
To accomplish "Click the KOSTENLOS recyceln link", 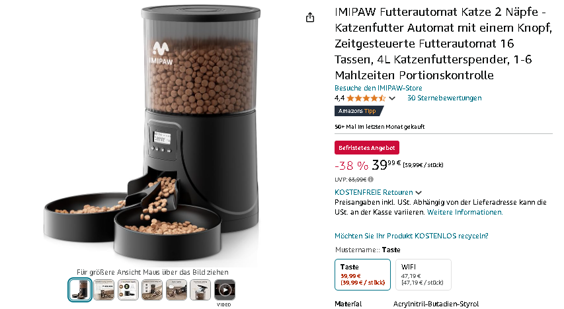I will click(411, 236).
